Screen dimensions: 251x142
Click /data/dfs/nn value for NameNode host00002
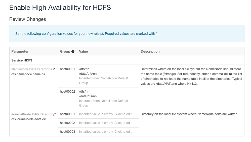(x=88, y=96)
